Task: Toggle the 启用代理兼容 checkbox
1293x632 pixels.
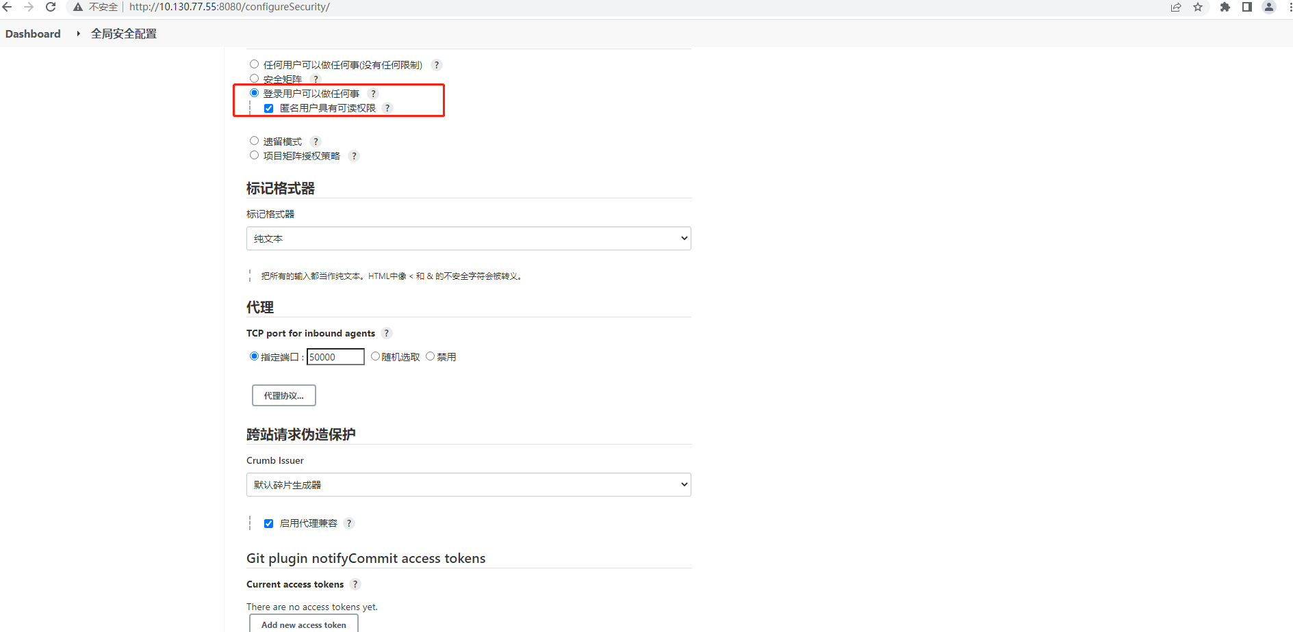Action: 268,523
